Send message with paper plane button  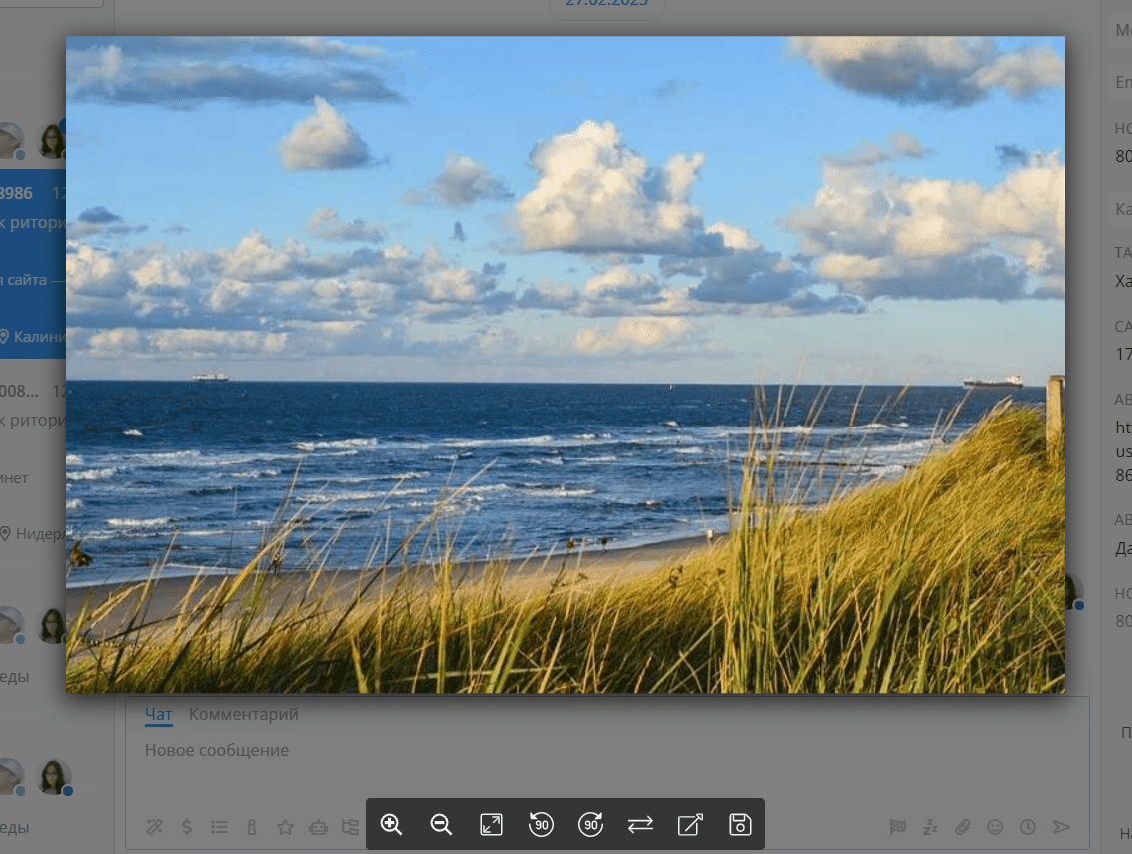coord(1061,827)
